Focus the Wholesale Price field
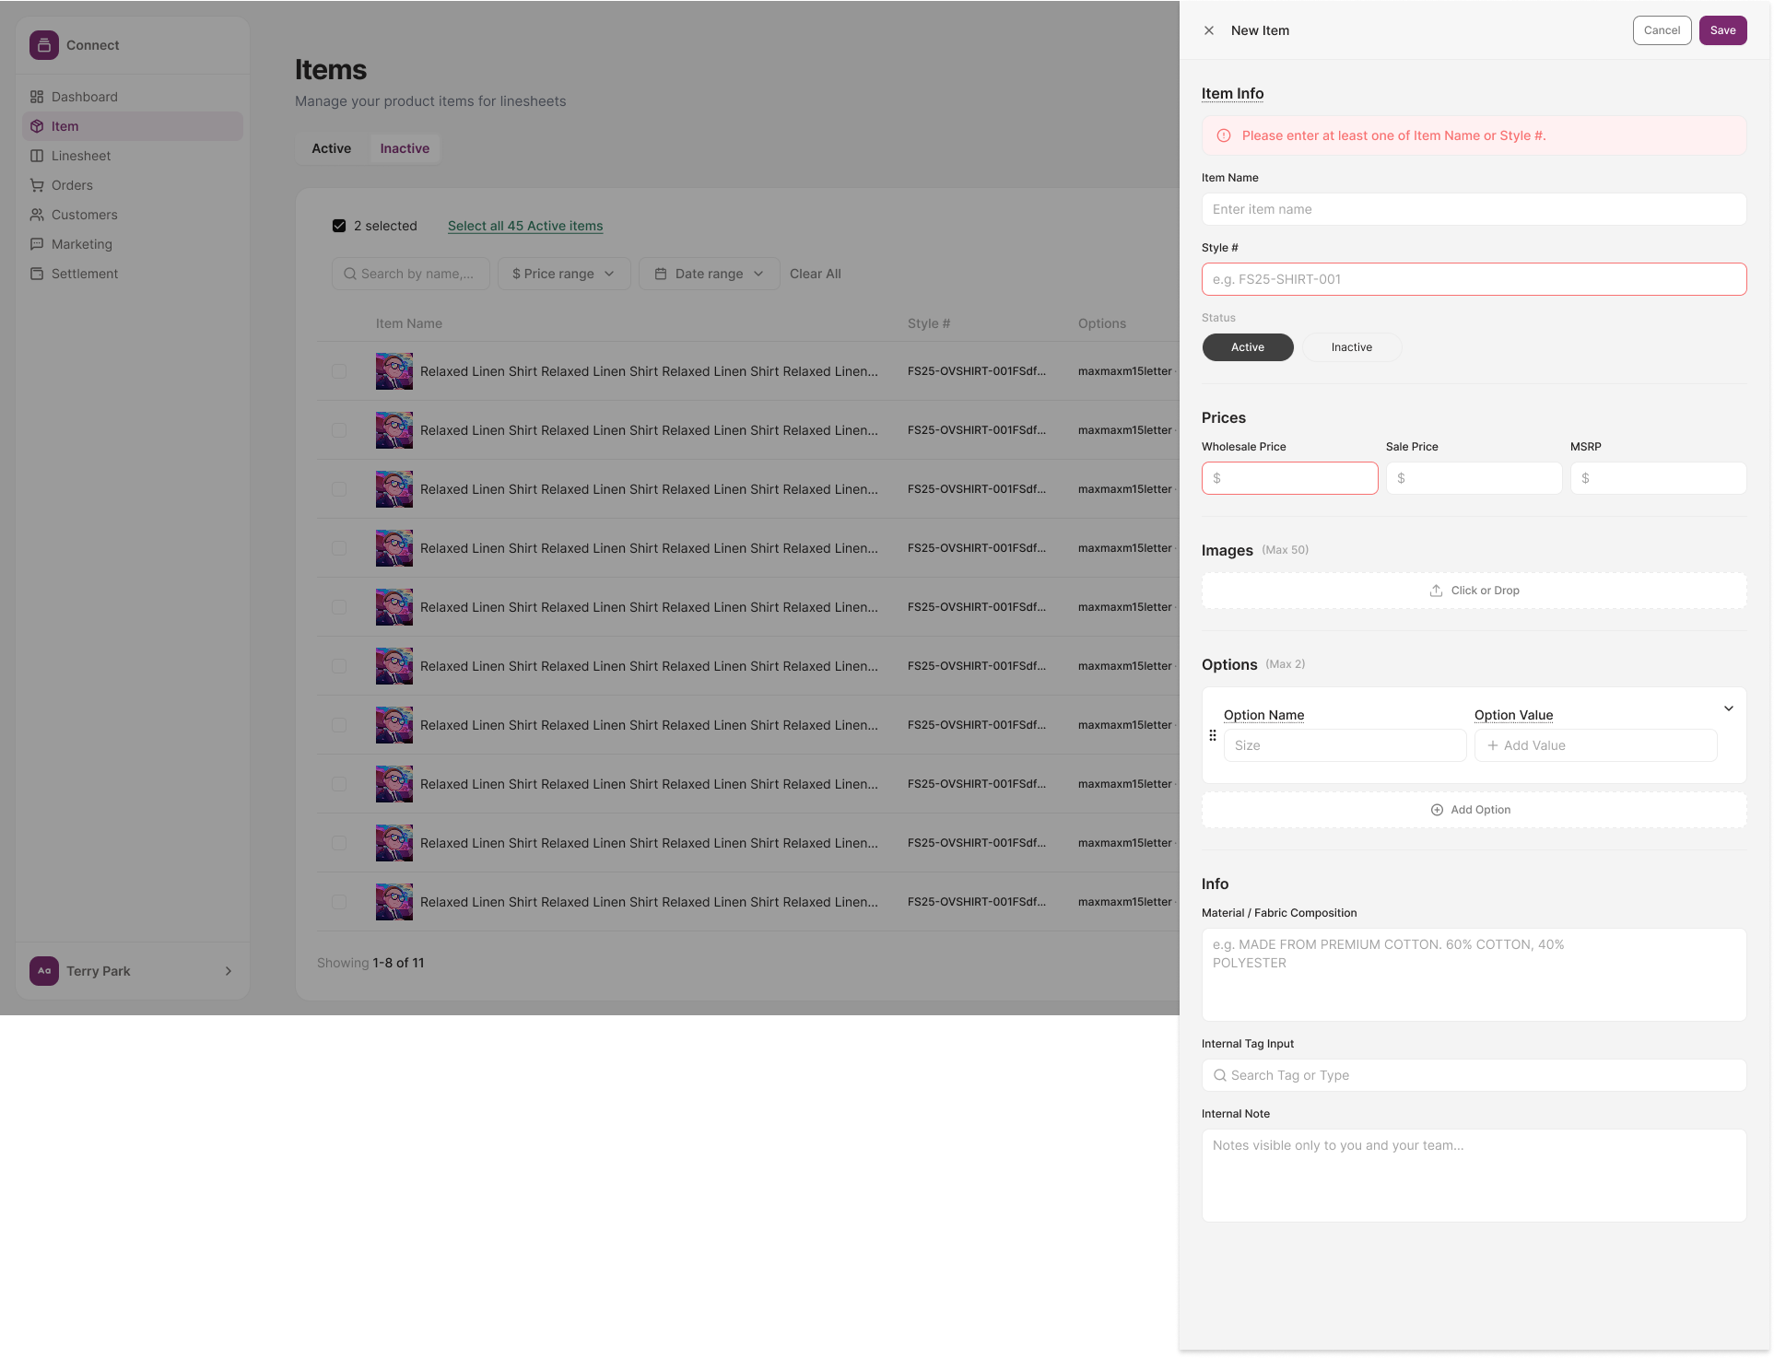Viewport: 1774px width, 1358px height. tap(1289, 478)
